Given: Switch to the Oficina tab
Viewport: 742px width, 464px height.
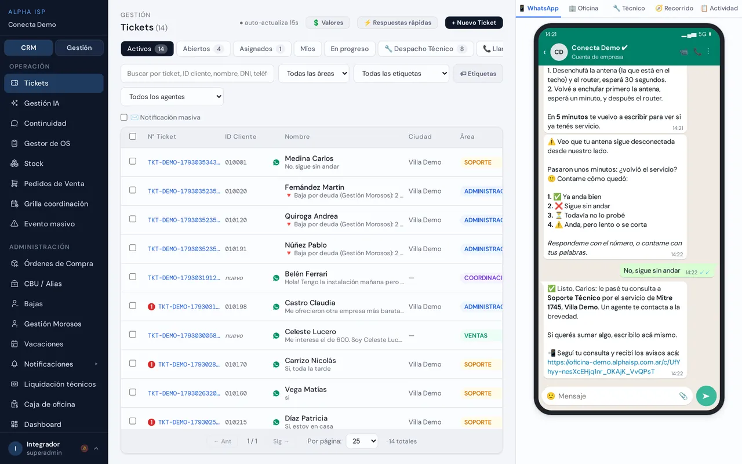Looking at the screenshot, I should point(584,9).
